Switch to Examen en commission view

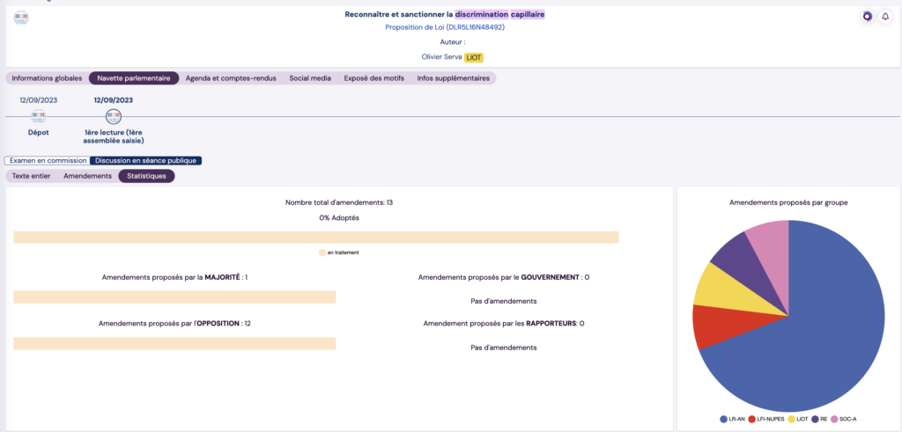48,161
